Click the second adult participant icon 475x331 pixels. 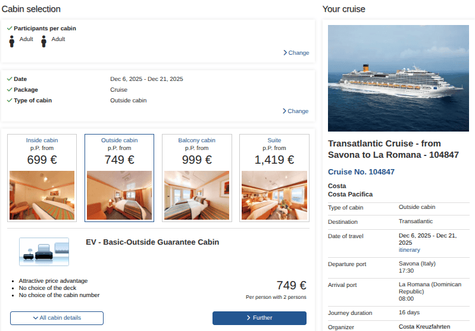43,41
